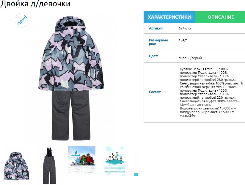The image size is (245, 185).
Task: Click the Цвет label
Action: click(153, 56)
